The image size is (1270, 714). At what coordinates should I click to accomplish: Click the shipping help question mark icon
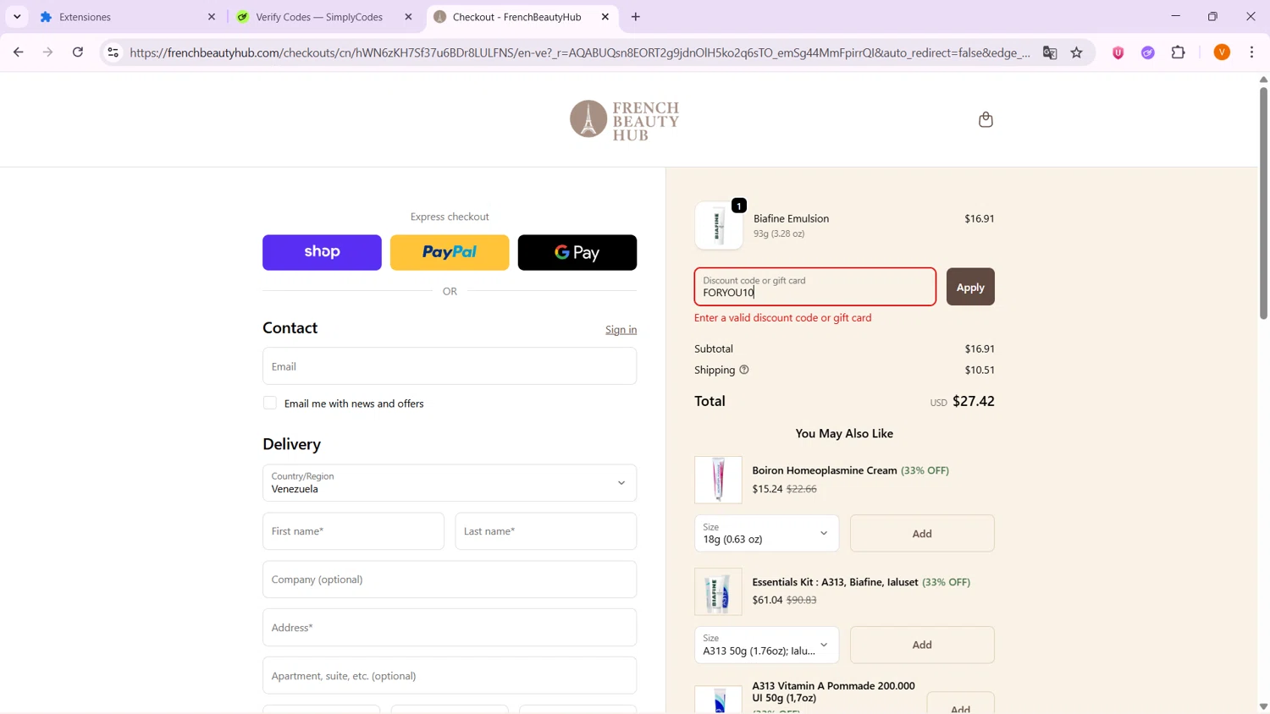point(744,370)
